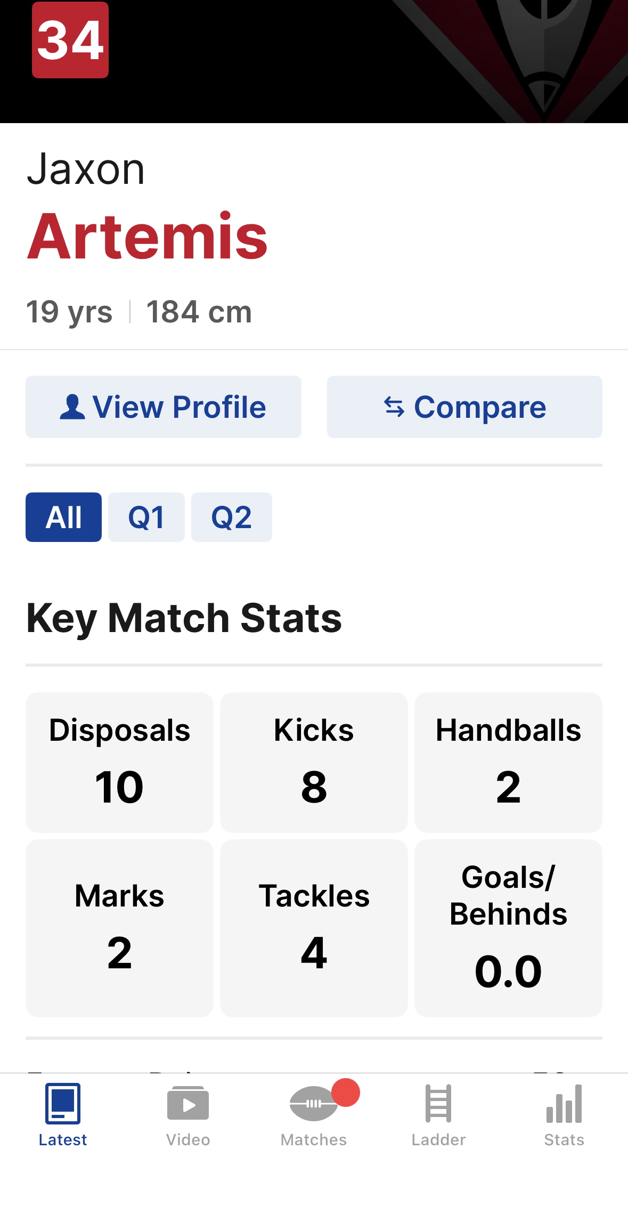Tap the person icon in View Profile
Screen dimensions: 628x1206
[72, 407]
